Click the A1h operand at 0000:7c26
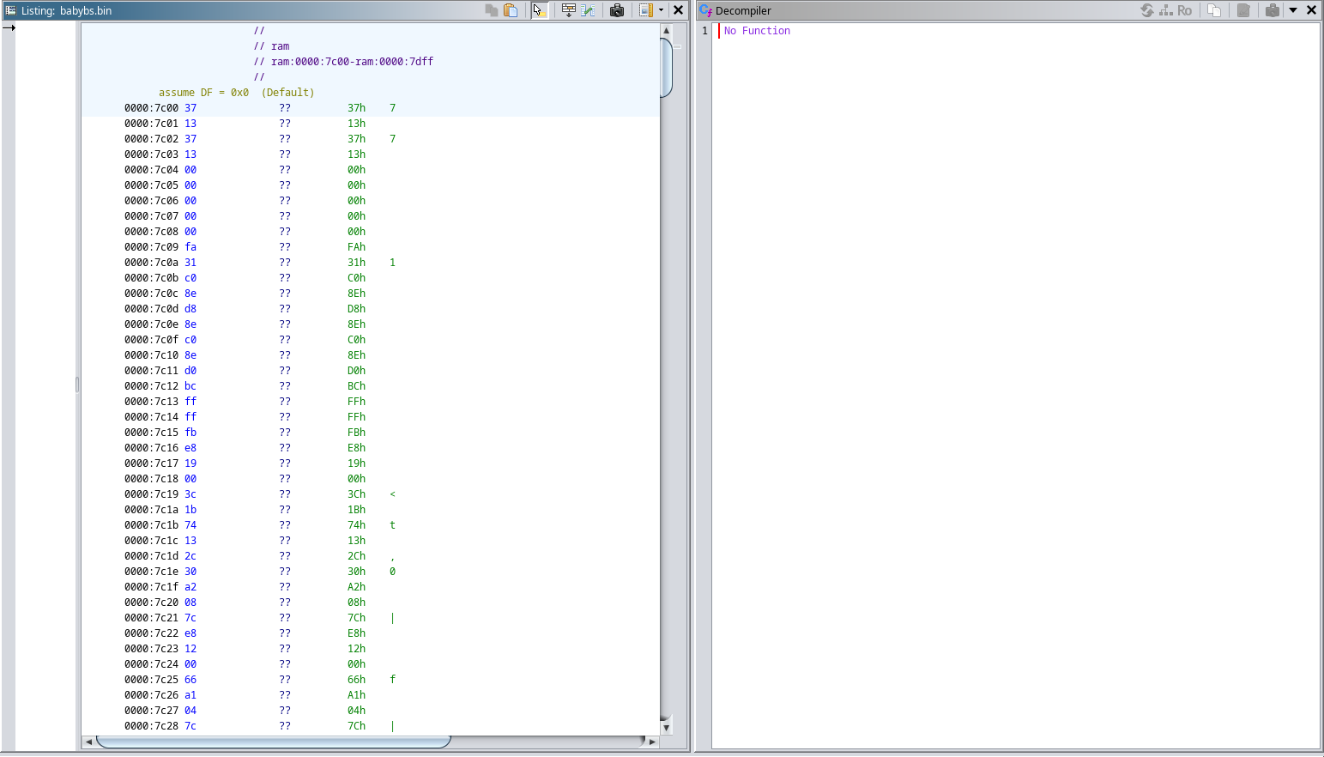Image resolution: width=1324 pixels, height=757 pixels. click(356, 695)
